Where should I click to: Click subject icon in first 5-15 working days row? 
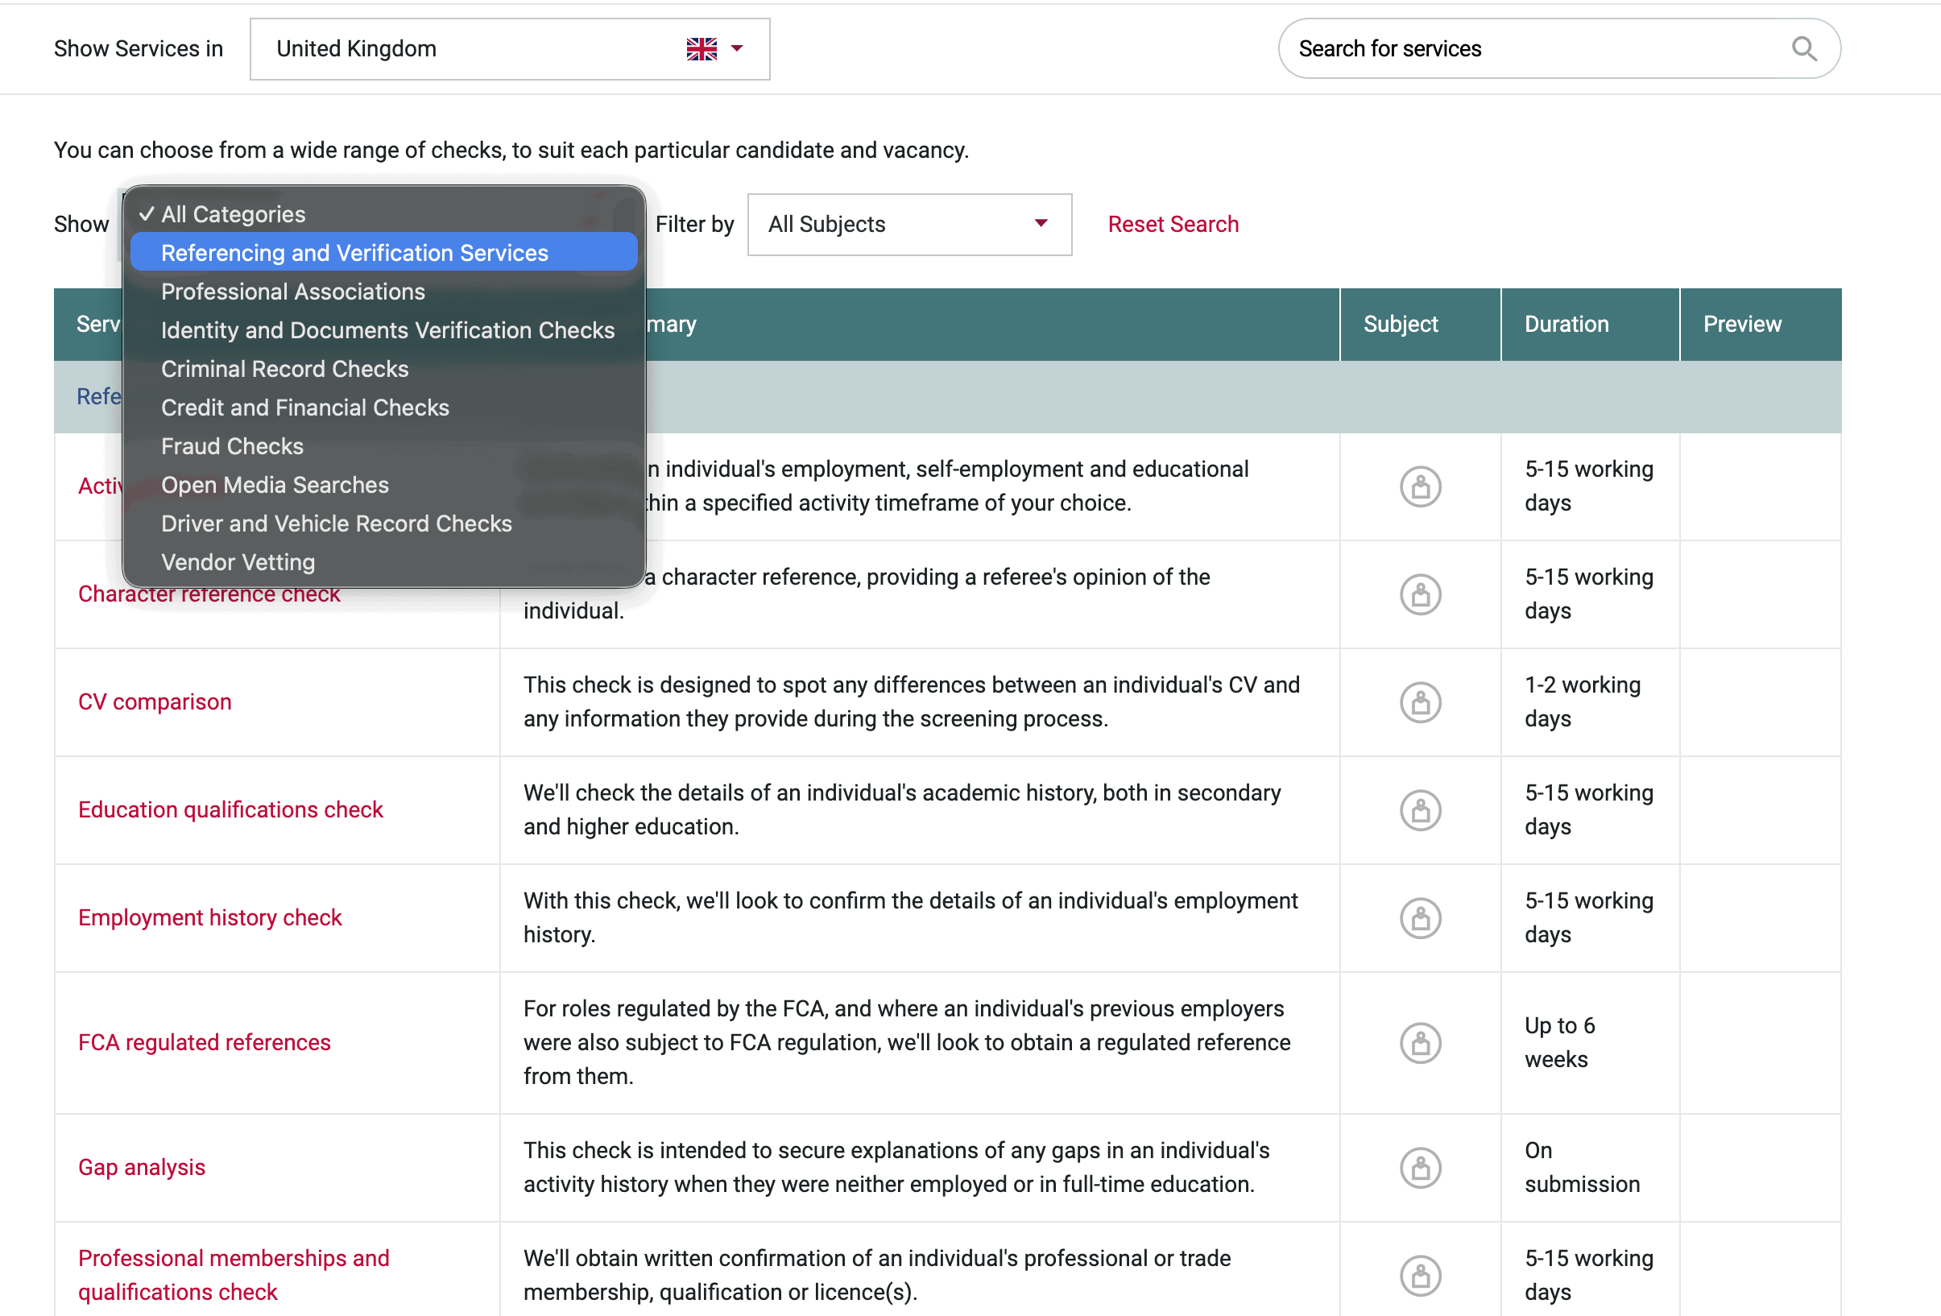coord(1420,486)
